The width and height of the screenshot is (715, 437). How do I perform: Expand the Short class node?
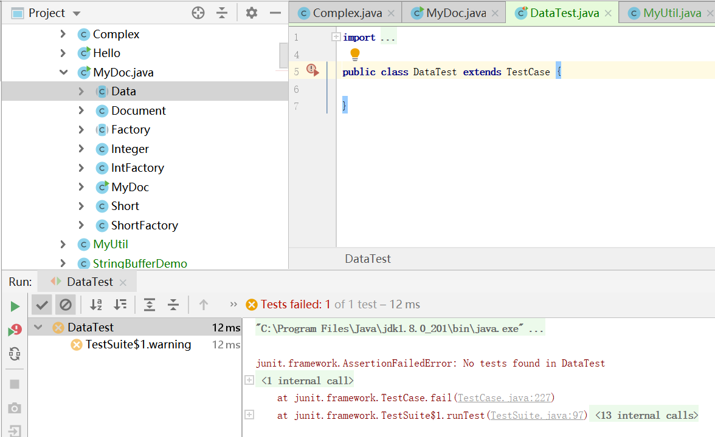click(x=81, y=206)
